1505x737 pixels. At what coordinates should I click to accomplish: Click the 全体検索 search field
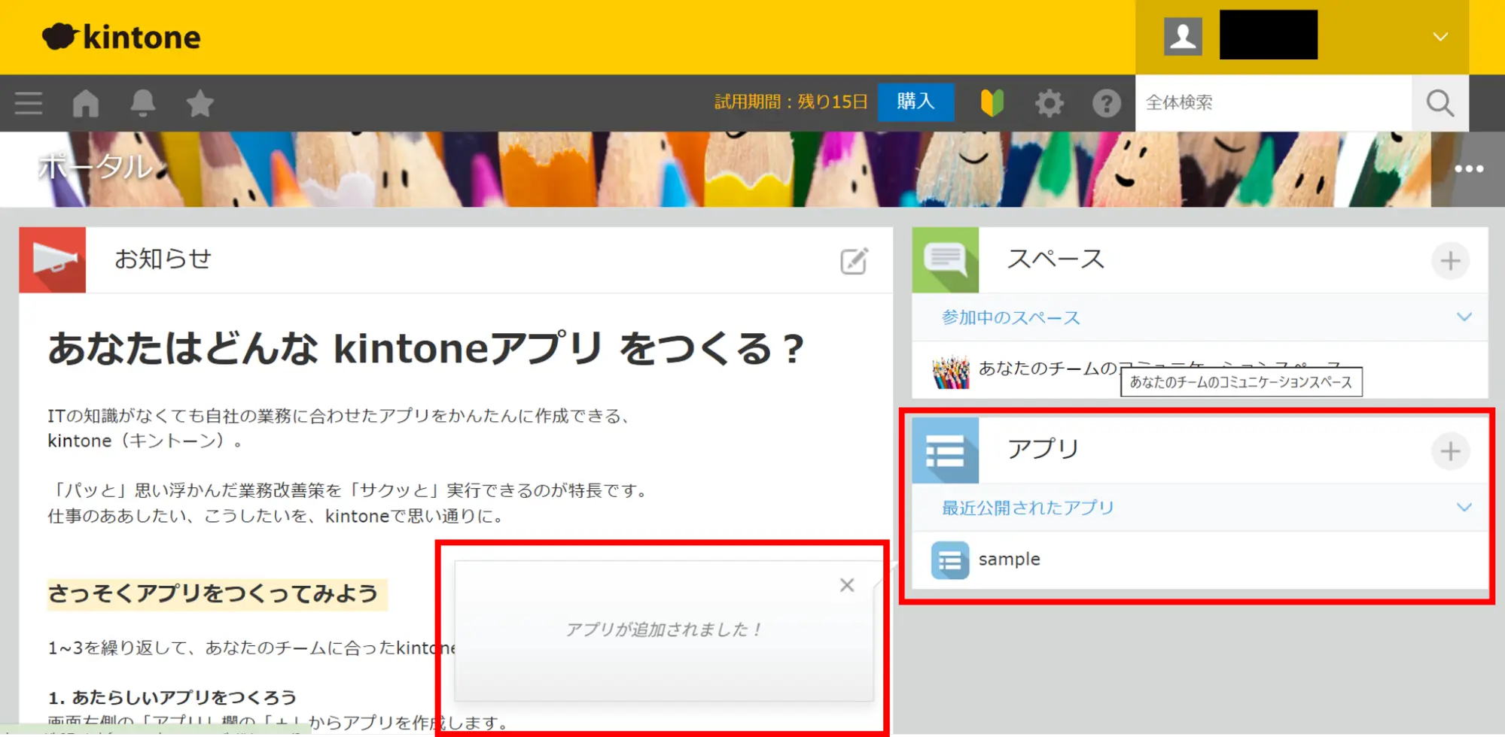pyautogui.click(x=1272, y=103)
